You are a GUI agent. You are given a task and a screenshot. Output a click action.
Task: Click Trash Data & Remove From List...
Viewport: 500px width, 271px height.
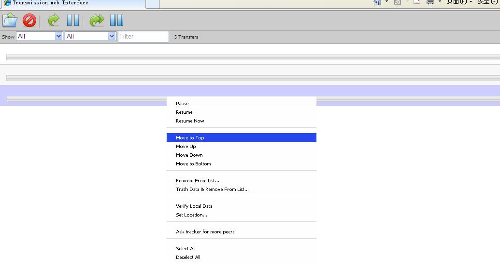(242, 189)
